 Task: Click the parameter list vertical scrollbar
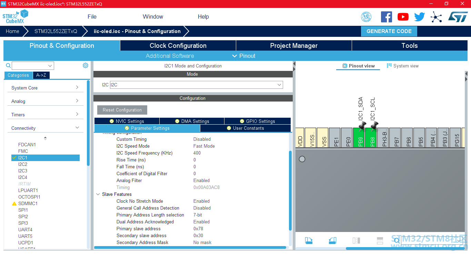click(x=290, y=190)
